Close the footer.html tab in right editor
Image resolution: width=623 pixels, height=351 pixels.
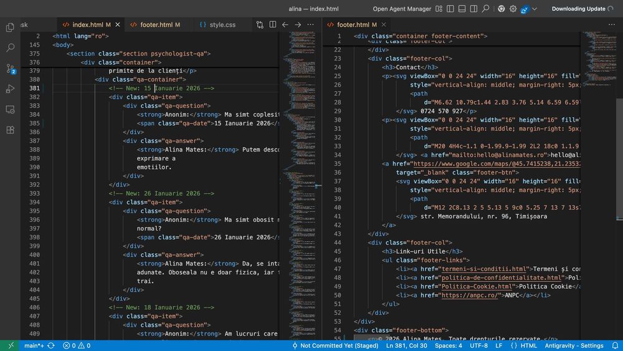[x=384, y=25]
